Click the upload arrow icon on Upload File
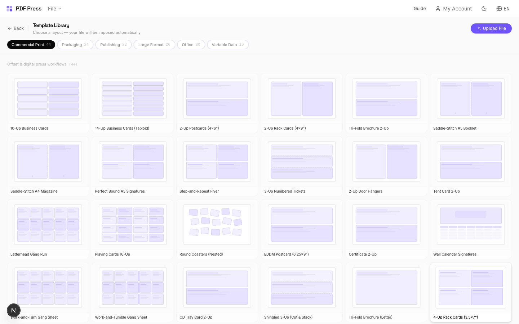The image size is (519, 324). [x=479, y=28]
